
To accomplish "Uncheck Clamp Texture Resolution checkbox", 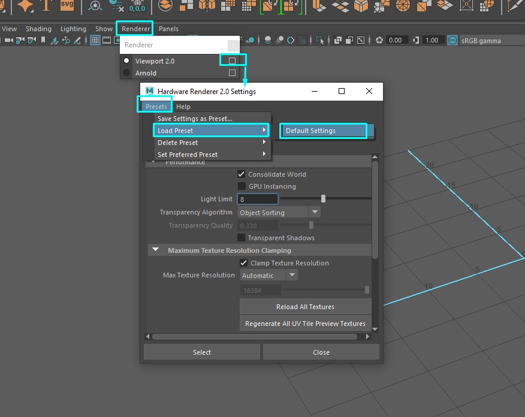I will (x=244, y=262).
